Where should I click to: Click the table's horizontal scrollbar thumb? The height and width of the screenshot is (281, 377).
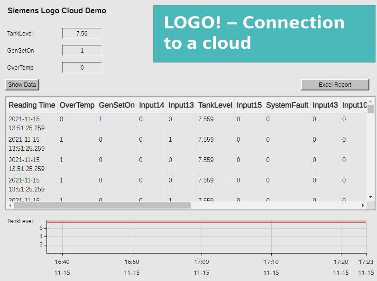(102, 205)
